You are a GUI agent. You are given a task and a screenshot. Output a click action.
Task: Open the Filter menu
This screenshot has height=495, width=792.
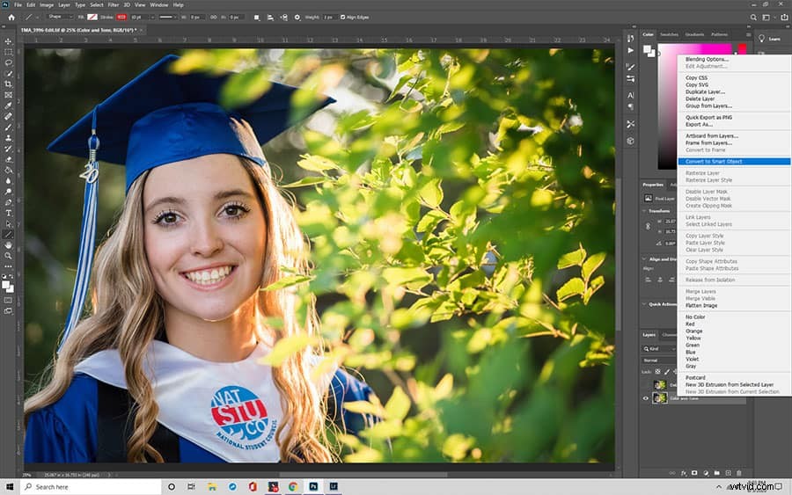point(114,5)
